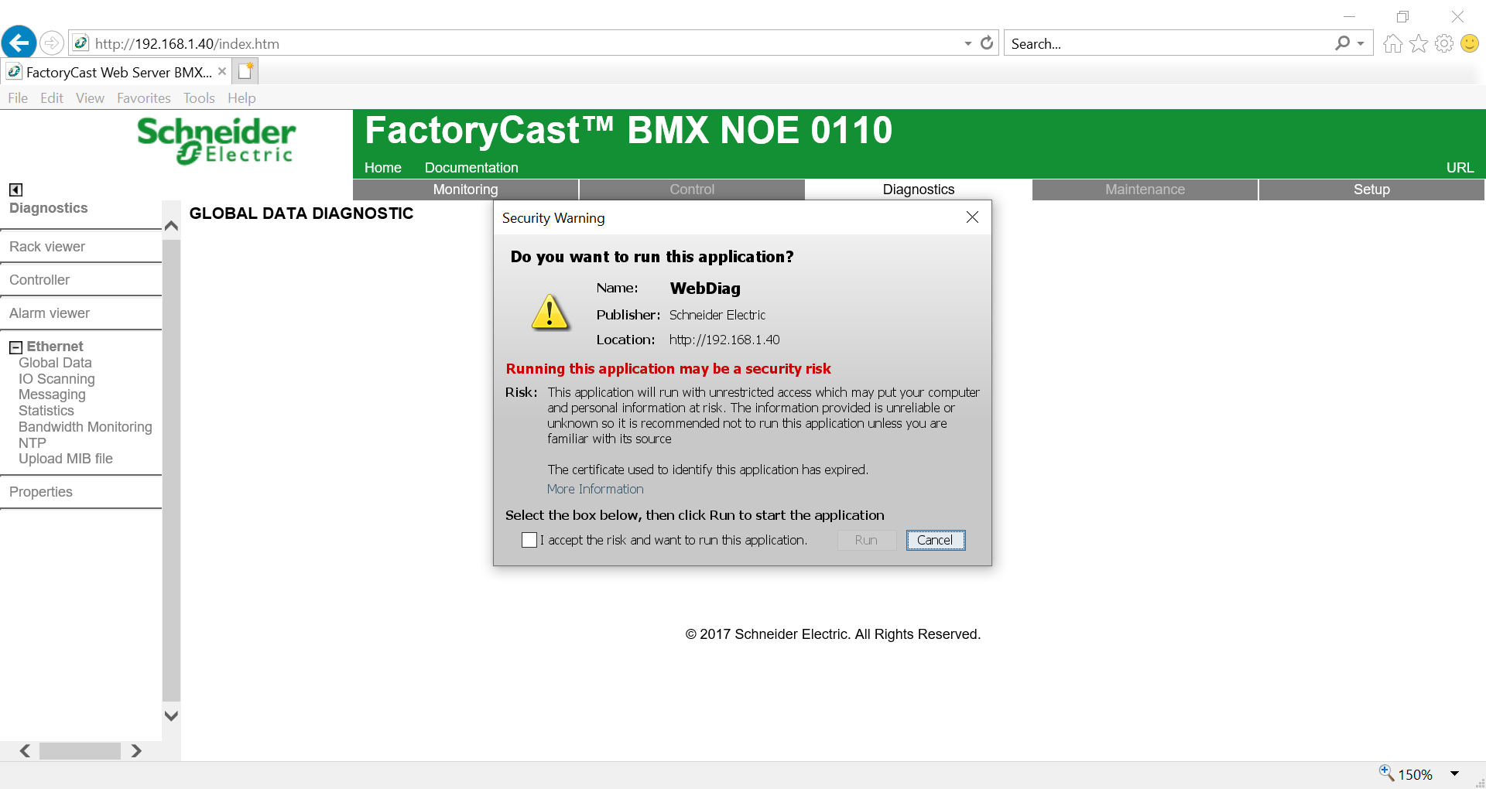
Task: Click the Run button in dialog
Action: click(x=867, y=540)
